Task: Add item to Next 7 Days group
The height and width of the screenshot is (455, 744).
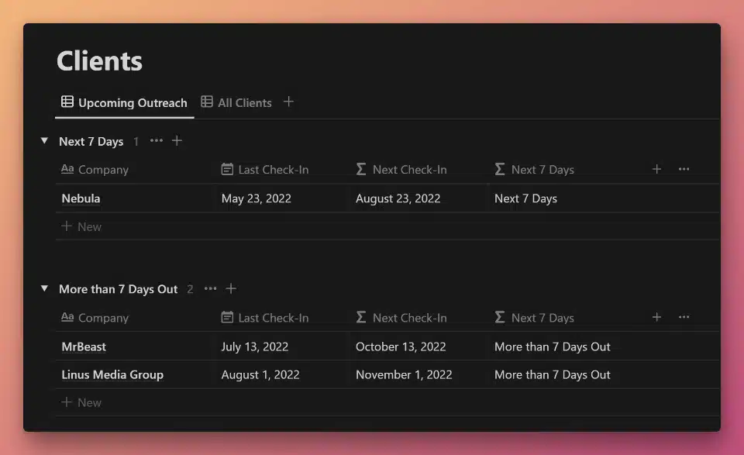Action: tap(177, 140)
